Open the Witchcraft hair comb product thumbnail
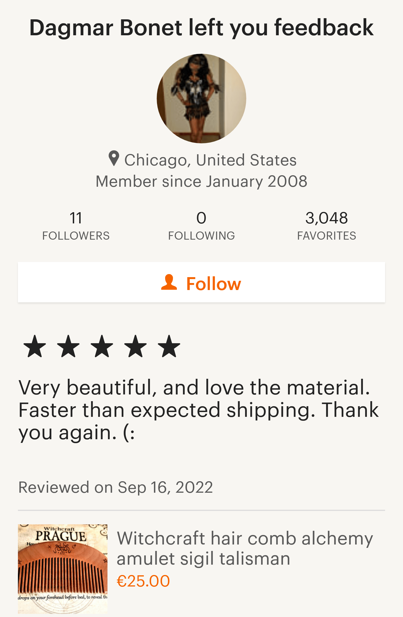The width and height of the screenshot is (403, 617). coord(63,569)
